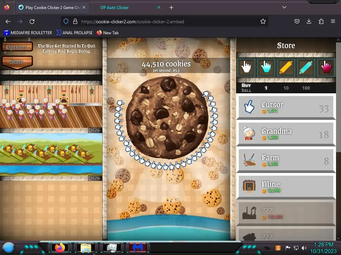Open the New Tab bookmark

pos(108,33)
